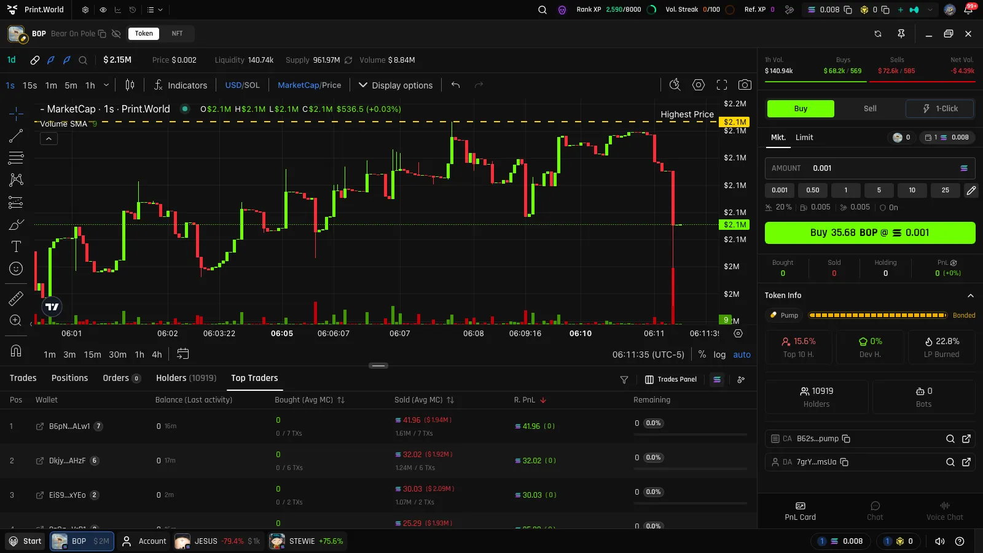This screenshot has height=553, width=983.
Task: Open the list layout dropdown in top bar
Action: tap(155, 10)
